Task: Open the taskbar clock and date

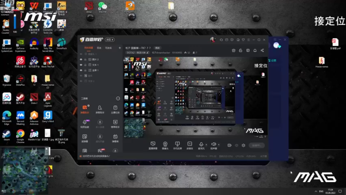Action: (x=330, y=191)
